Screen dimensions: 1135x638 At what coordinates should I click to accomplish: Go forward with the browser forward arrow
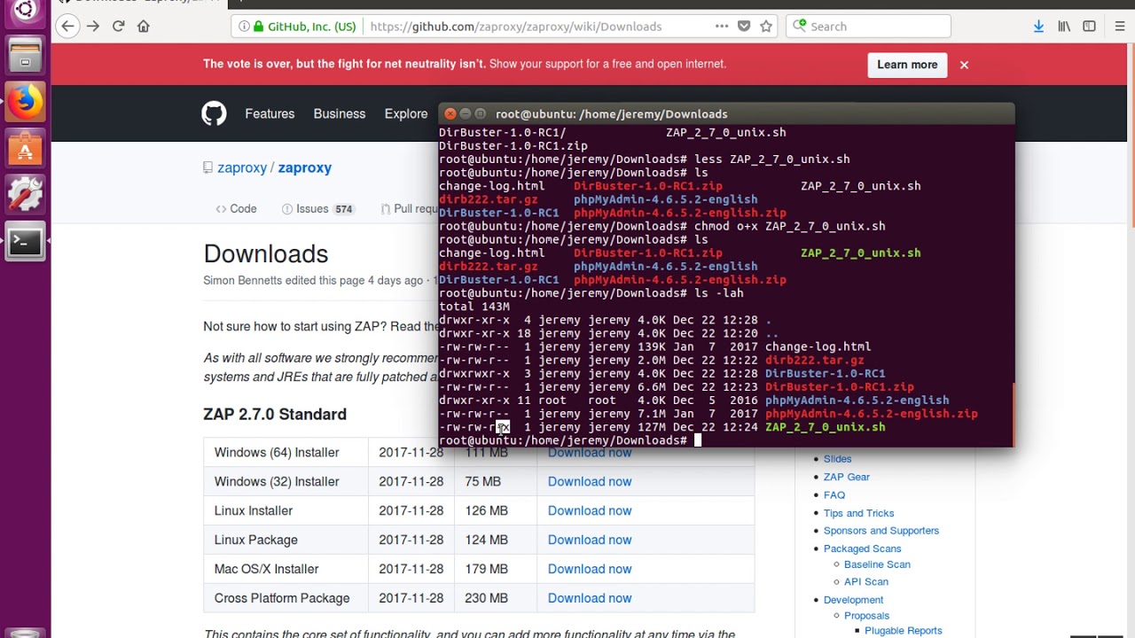point(93,27)
